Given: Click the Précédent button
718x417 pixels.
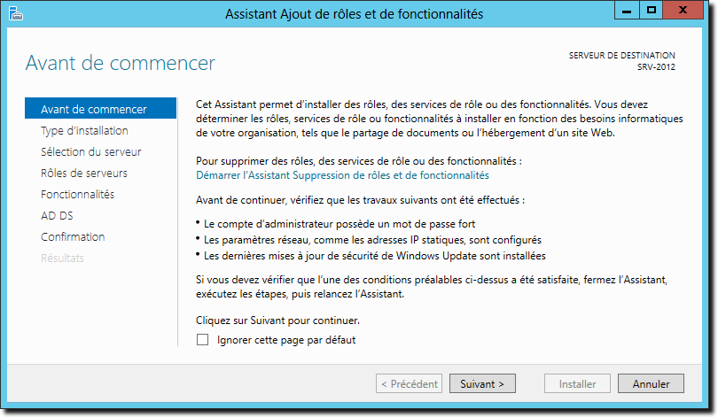Looking at the screenshot, I should pos(409,383).
